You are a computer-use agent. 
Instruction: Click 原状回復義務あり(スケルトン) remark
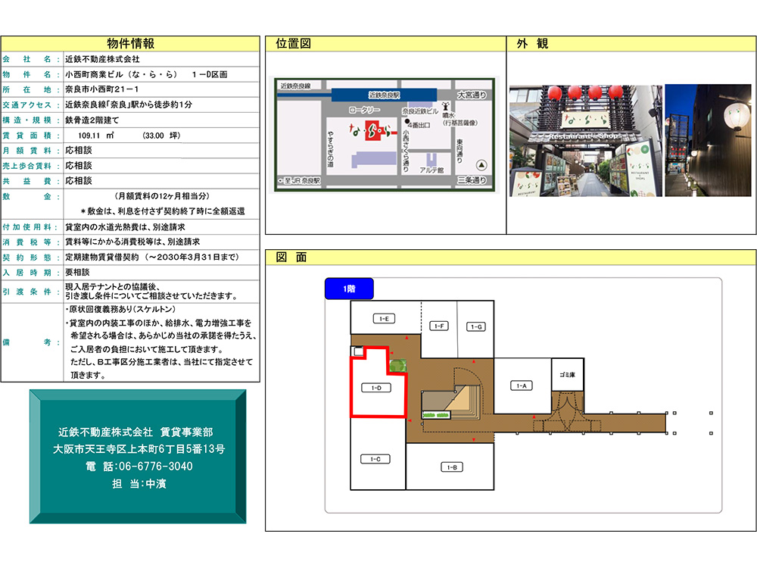[120, 309]
